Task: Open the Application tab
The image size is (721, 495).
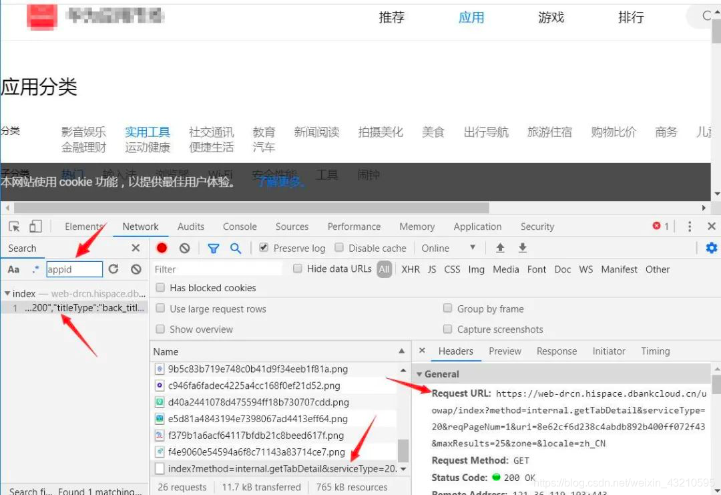Action: [477, 226]
